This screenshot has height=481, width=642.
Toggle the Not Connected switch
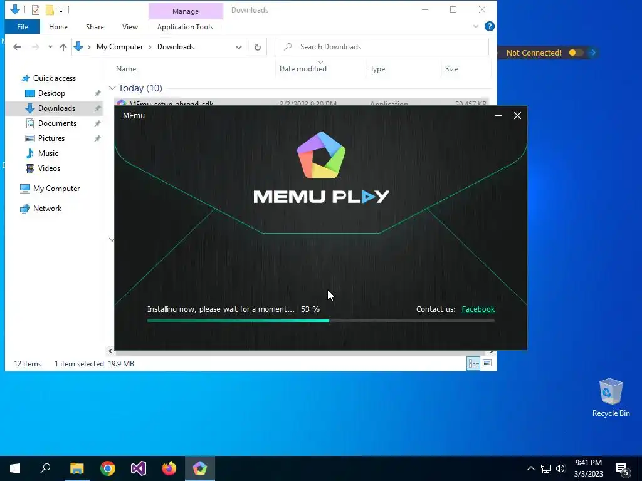pyautogui.click(x=576, y=53)
